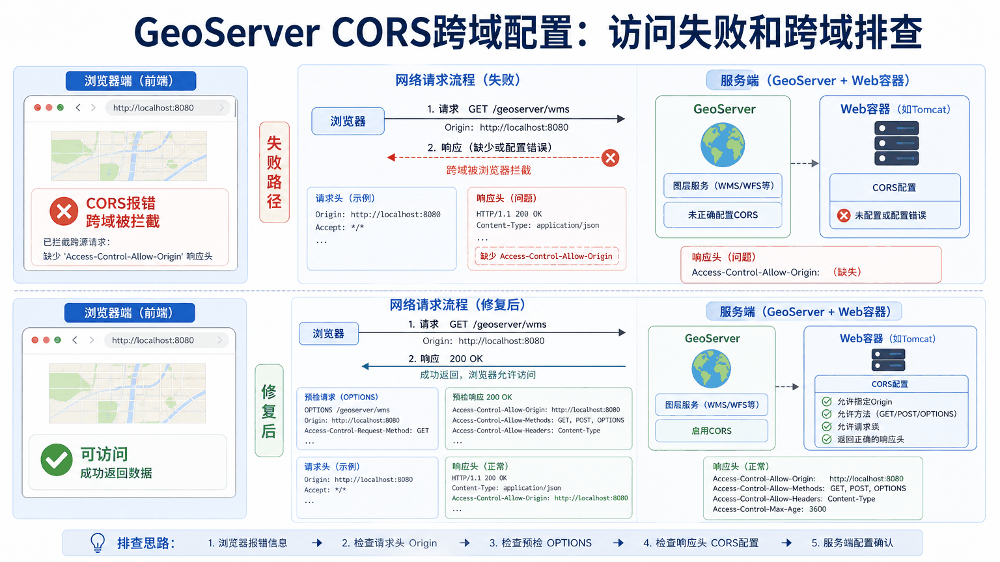Click the map thumbnail in the bottom browser mockup

128,394
